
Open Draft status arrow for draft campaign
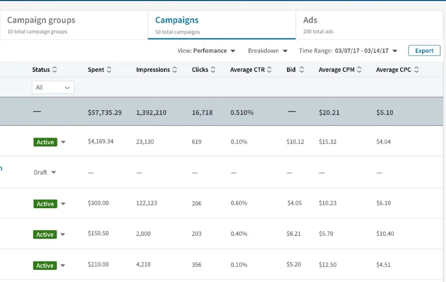coord(54,173)
